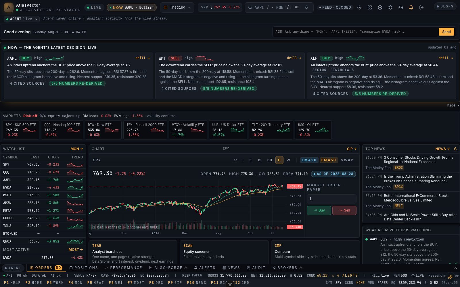Switch to the AGENT tab
The width and height of the screenshot is (460, 287).
pos(13,268)
